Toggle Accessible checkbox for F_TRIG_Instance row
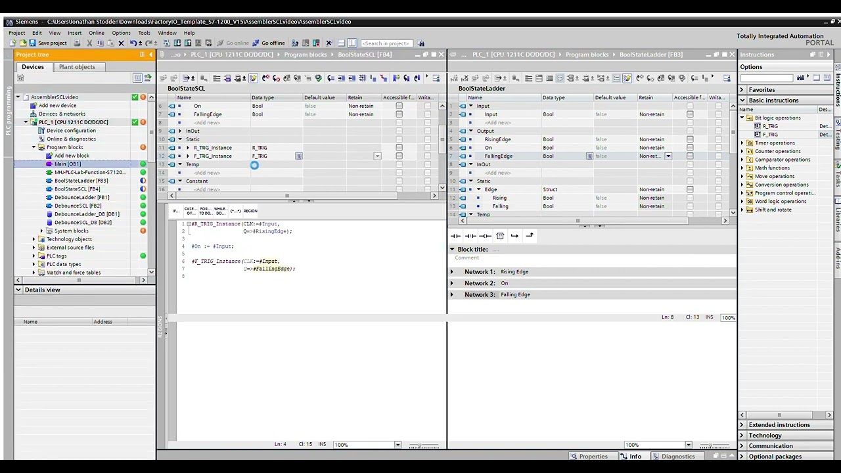This screenshot has height=473, width=841. [x=399, y=156]
